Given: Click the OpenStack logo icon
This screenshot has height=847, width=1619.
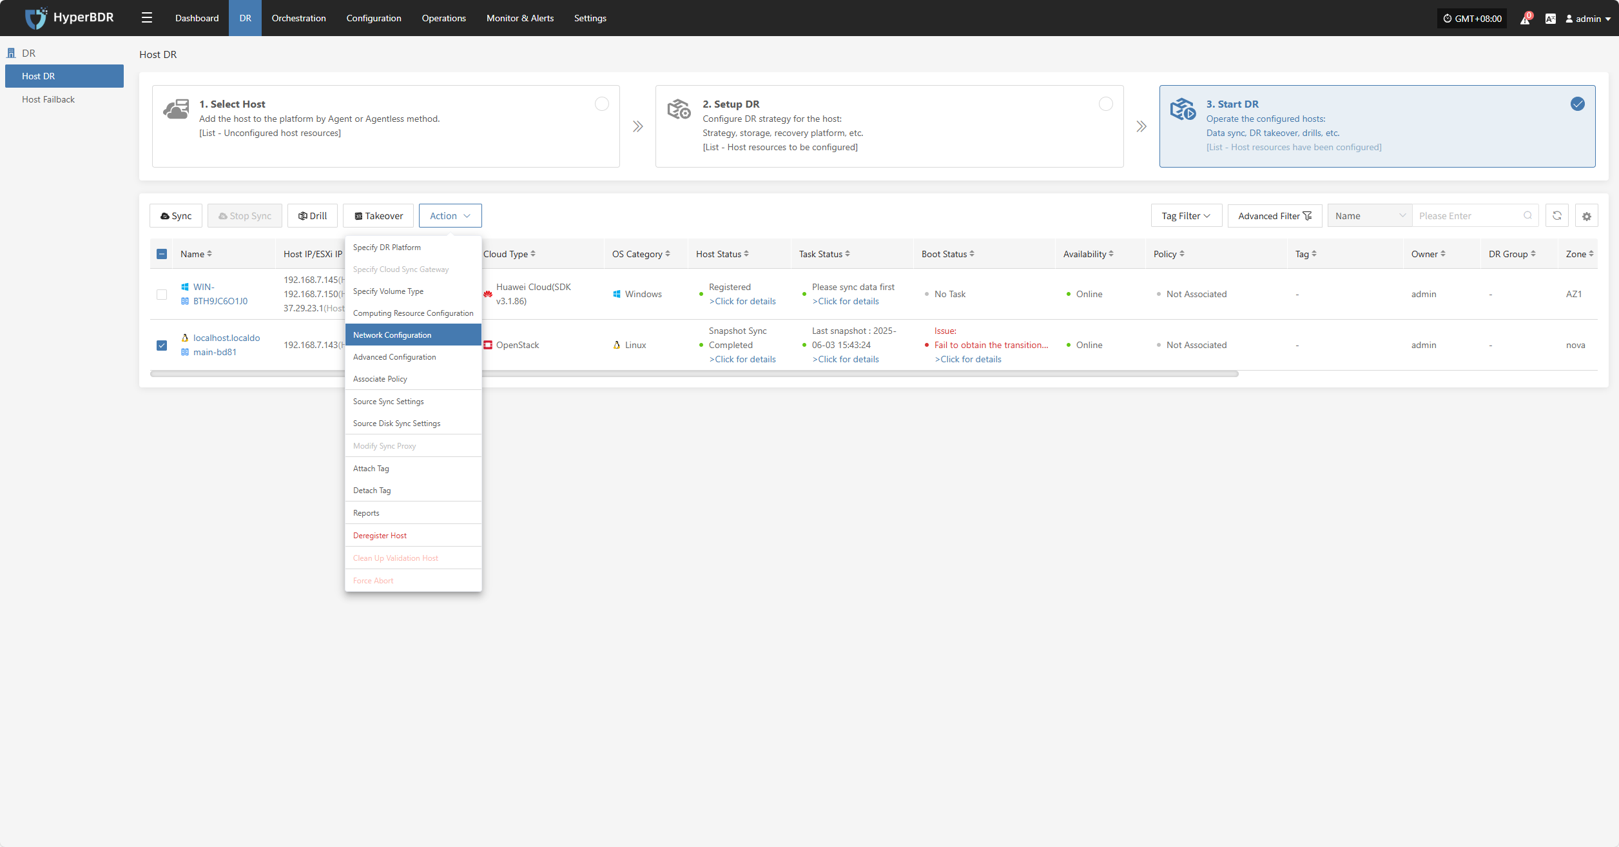Looking at the screenshot, I should coord(488,345).
